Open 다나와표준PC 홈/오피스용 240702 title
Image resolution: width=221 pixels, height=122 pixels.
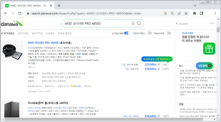pyautogui.click(x=48, y=103)
